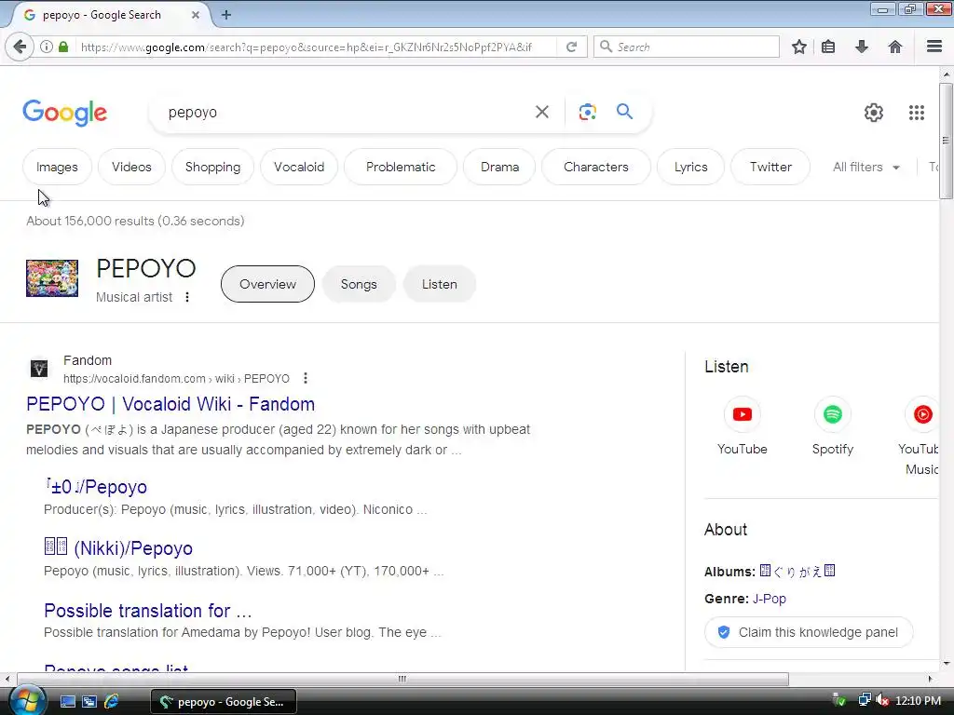Click the pepoyo taskbar window button
Screen dimensions: 954x715
[224, 702]
